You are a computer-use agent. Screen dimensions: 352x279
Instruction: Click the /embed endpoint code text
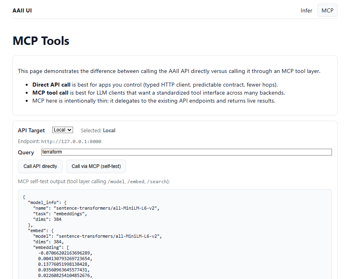[136, 182]
